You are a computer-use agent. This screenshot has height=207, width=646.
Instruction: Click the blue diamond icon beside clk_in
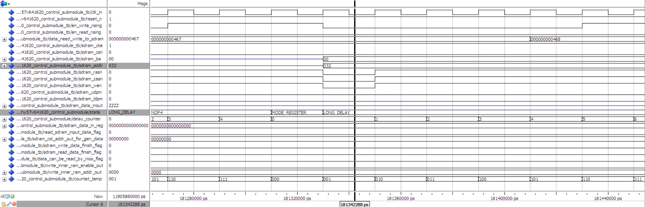[11, 12]
